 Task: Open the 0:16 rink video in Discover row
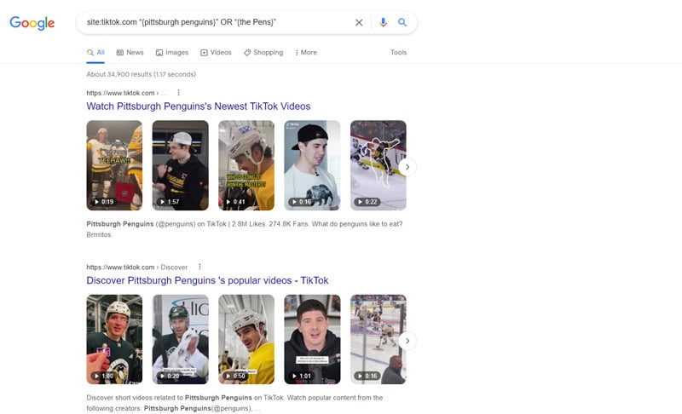(x=379, y=339)
